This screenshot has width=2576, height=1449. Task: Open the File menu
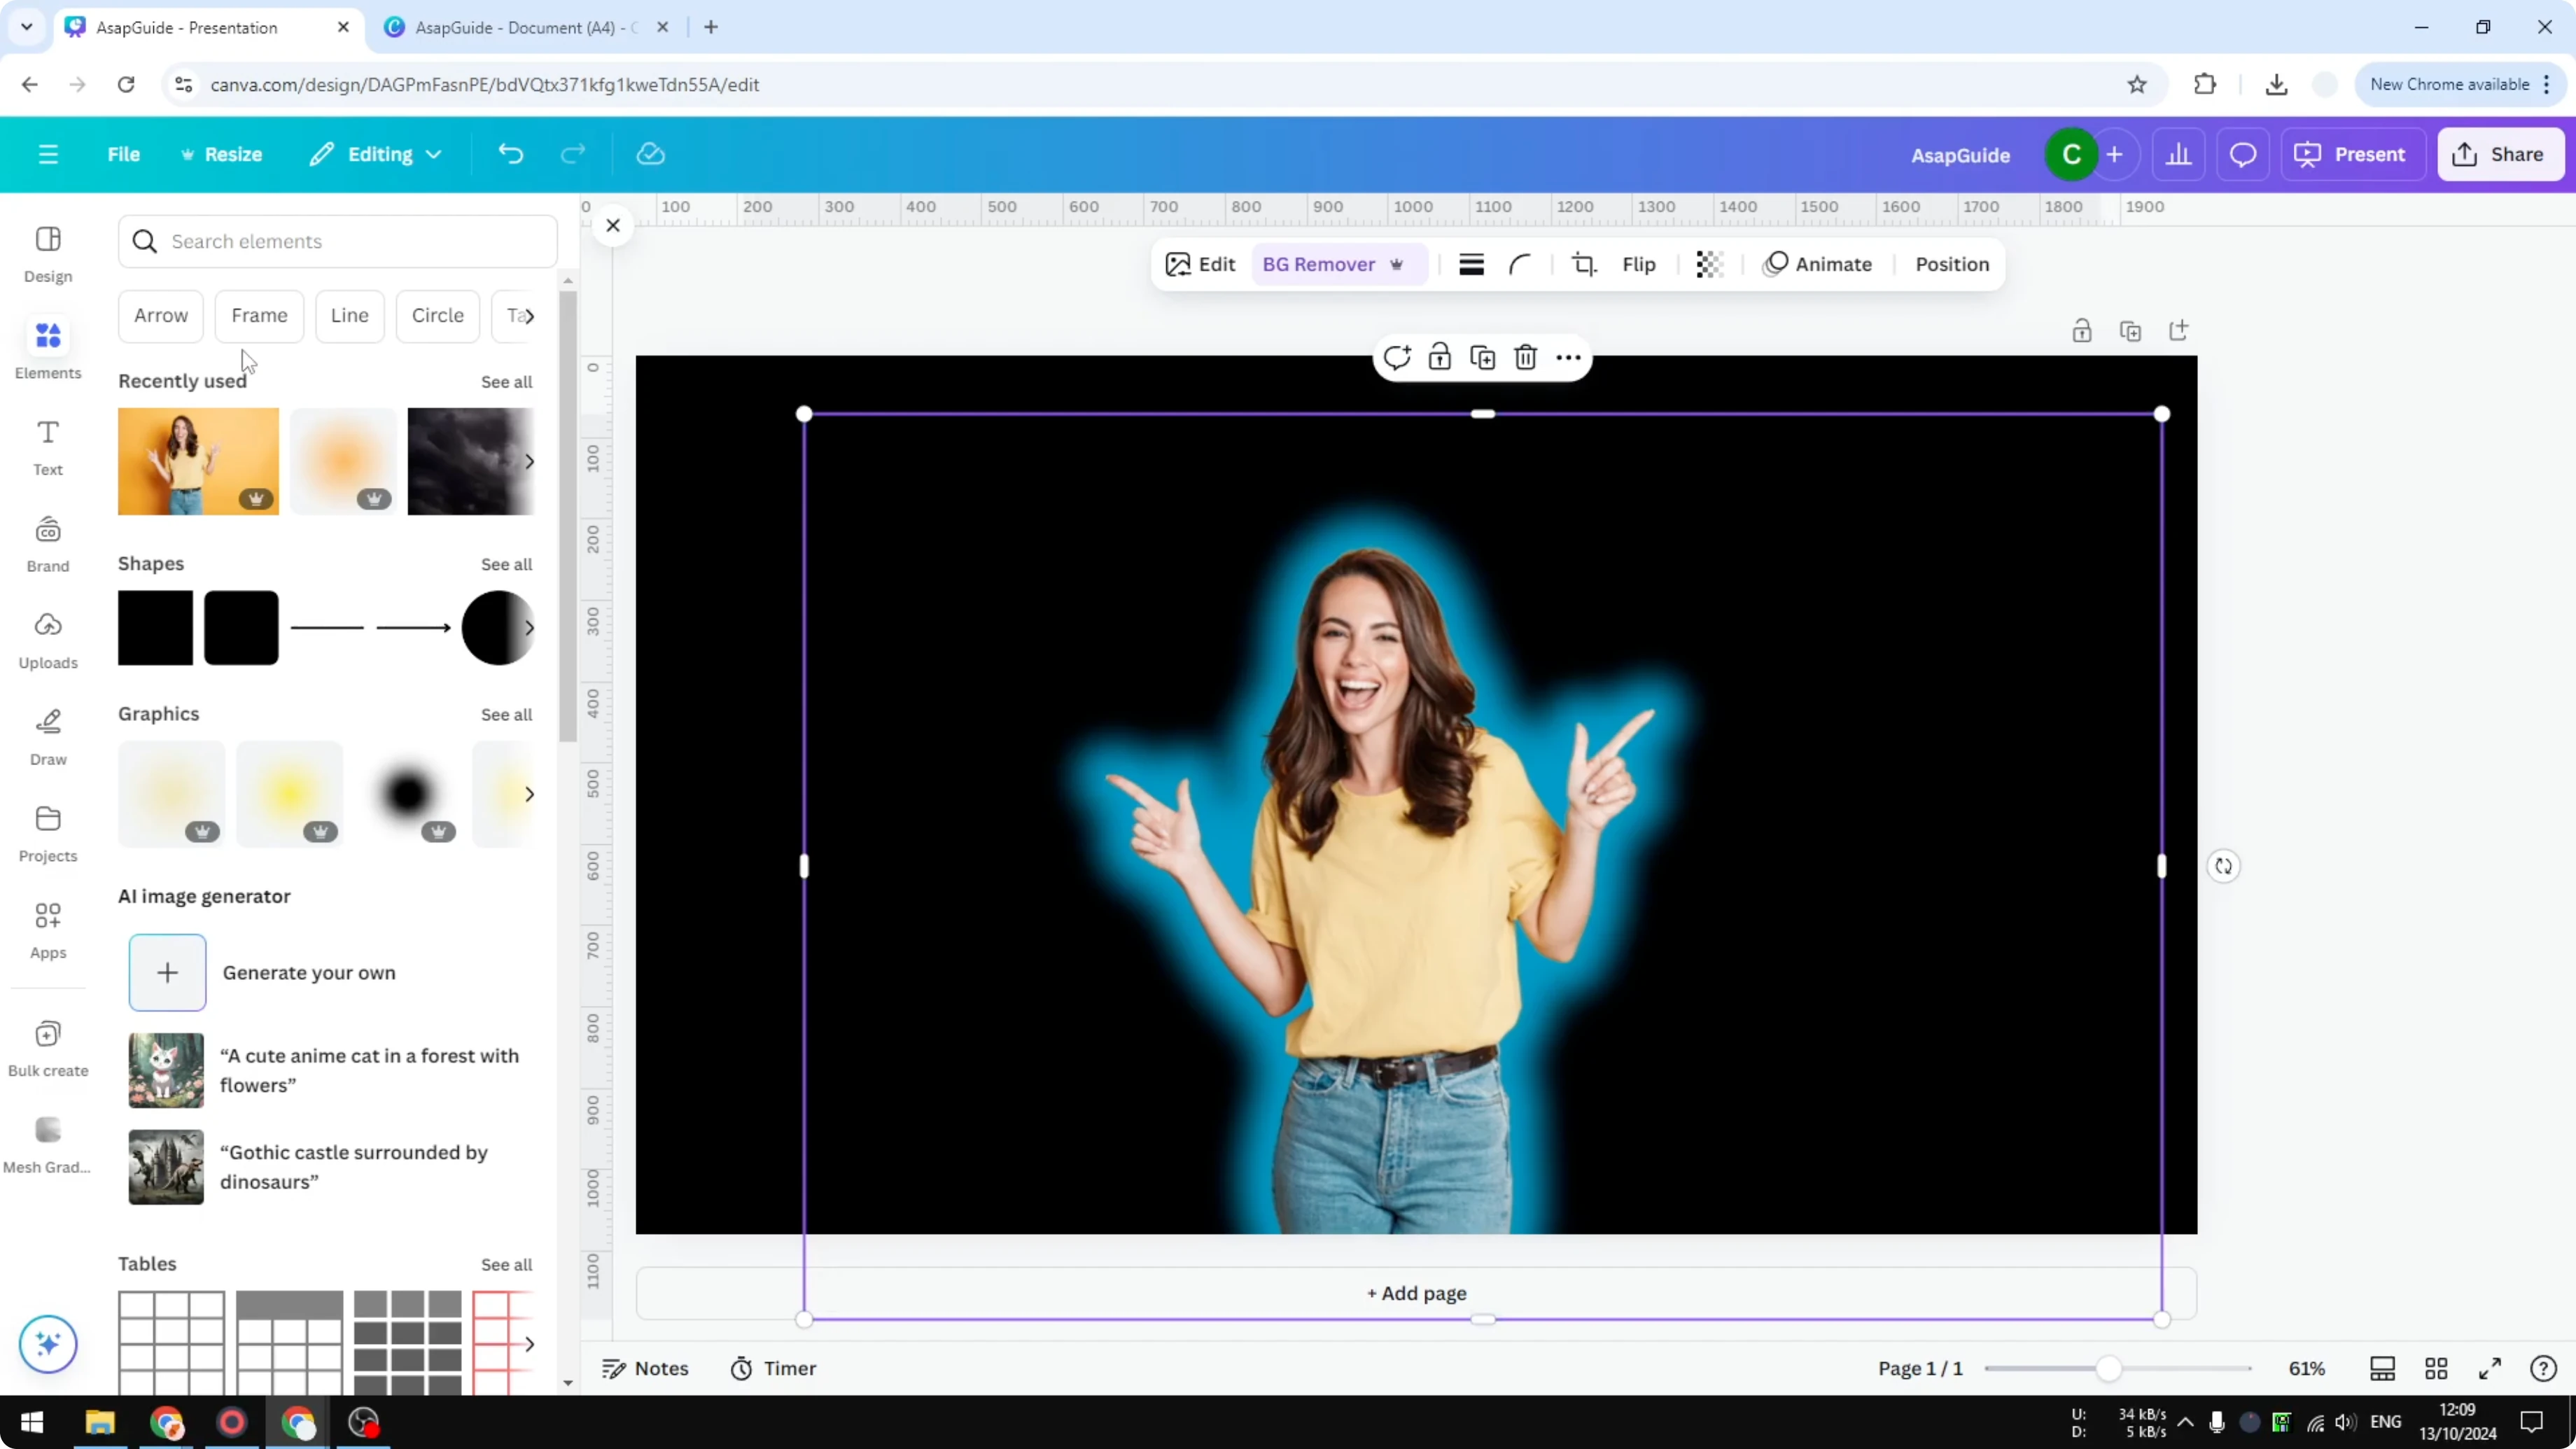pyautogui.click(x=124, y=154)
